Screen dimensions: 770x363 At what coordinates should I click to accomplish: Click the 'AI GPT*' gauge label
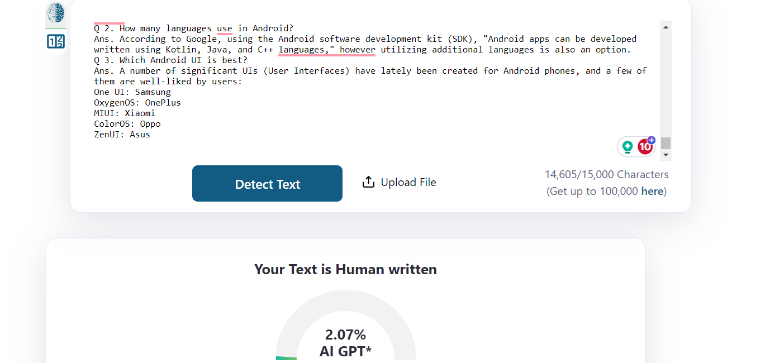(x=345, y=351)
